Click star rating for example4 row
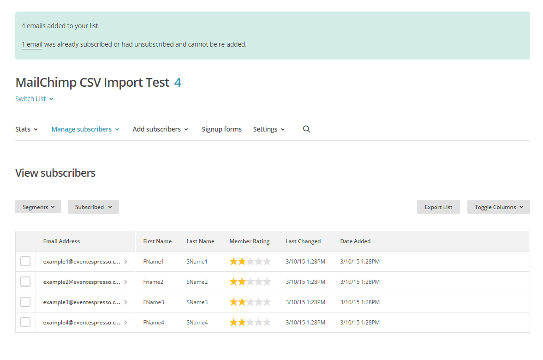This screenshot has height=360, width=543. (250, 323)
